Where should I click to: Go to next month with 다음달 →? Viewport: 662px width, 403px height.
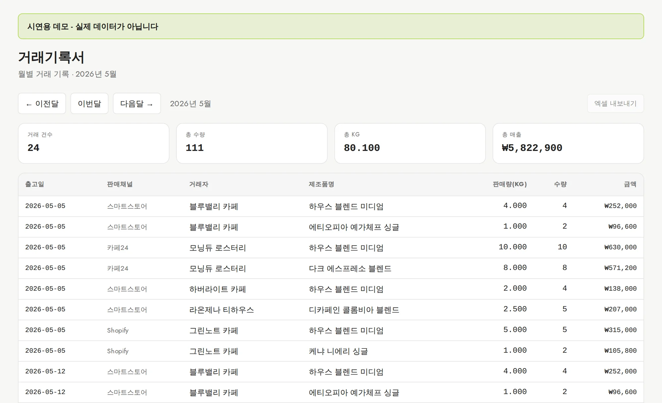pos(137,104)
